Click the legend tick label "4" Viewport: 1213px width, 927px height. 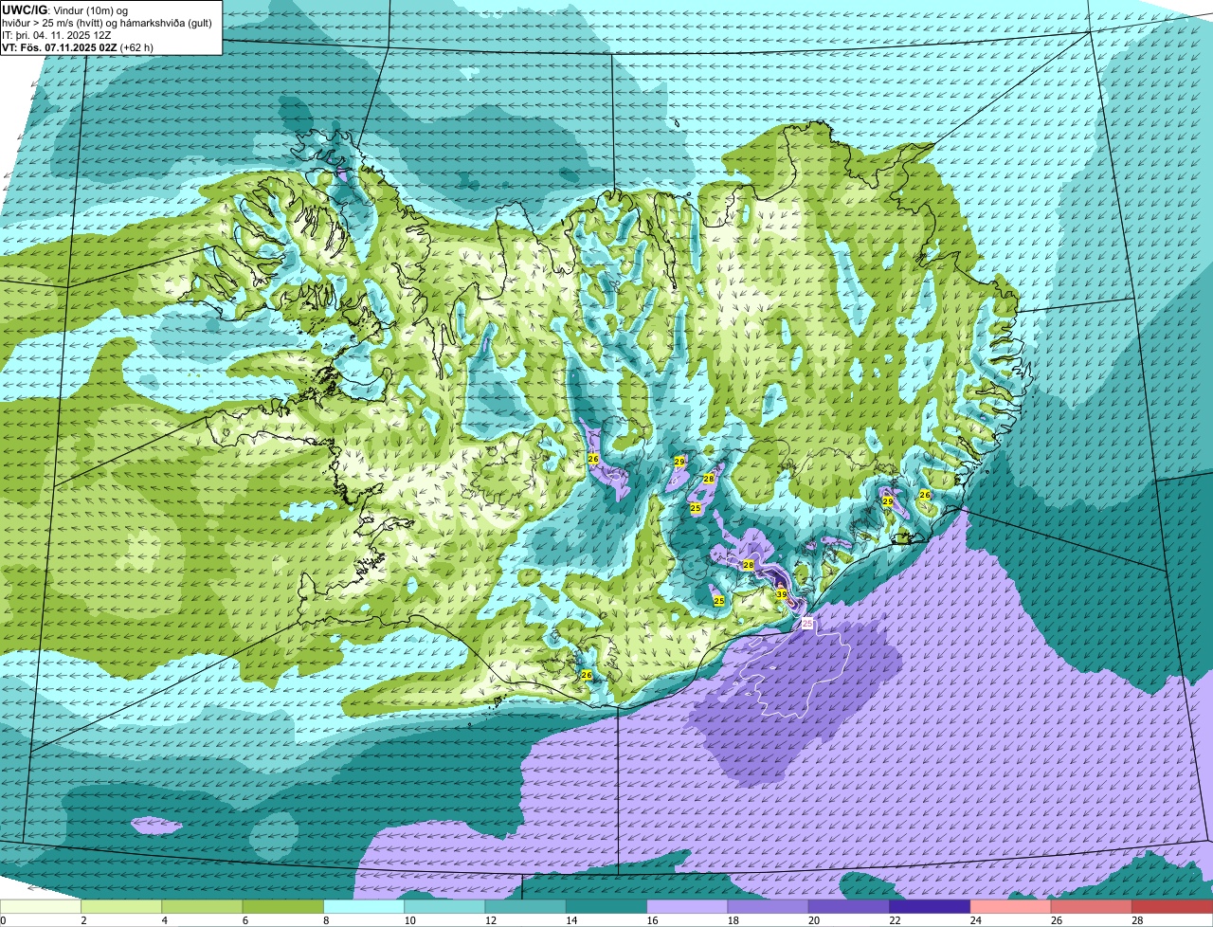164,920
